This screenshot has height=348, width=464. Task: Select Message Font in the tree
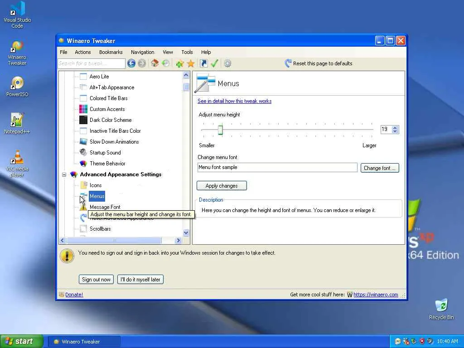tap(105, 207)
